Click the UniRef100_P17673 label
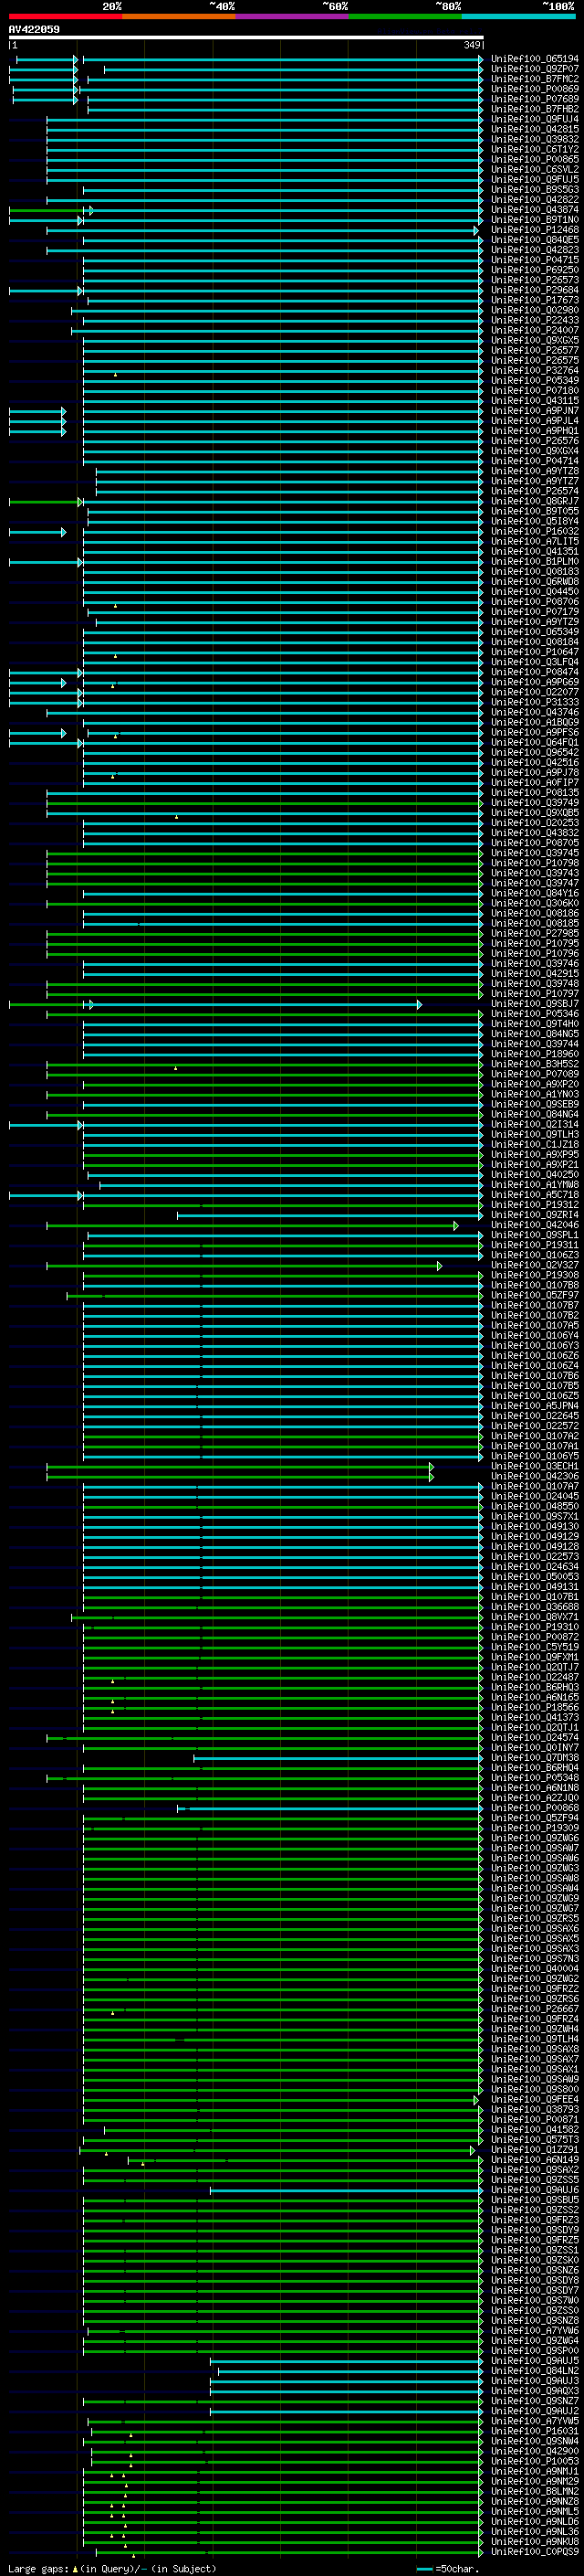The height and width of the screenshot is (2576, 584). (535, 300)
